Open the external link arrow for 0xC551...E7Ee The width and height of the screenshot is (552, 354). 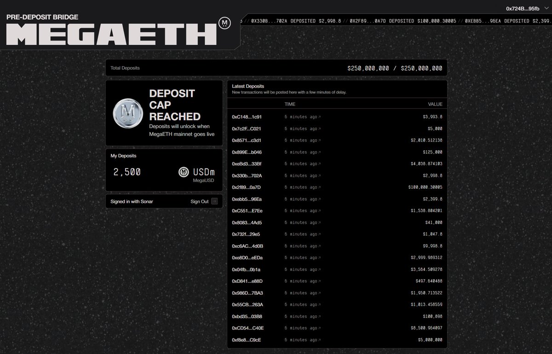click(x=320, y=210)
